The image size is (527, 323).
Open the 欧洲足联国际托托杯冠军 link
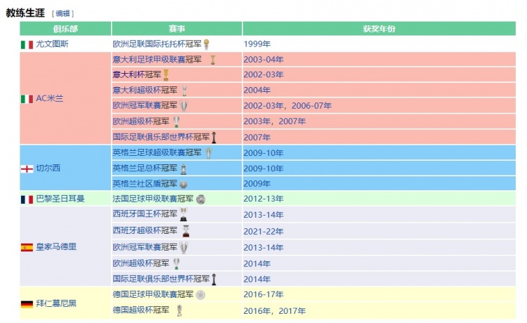pyautogui.click(x=157, y=44)
